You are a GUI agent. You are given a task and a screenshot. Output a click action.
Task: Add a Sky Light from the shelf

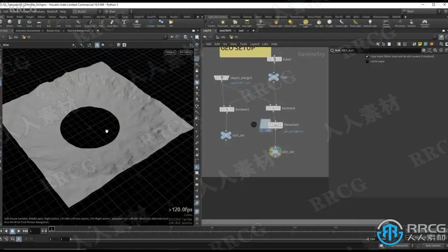[319, 23]
